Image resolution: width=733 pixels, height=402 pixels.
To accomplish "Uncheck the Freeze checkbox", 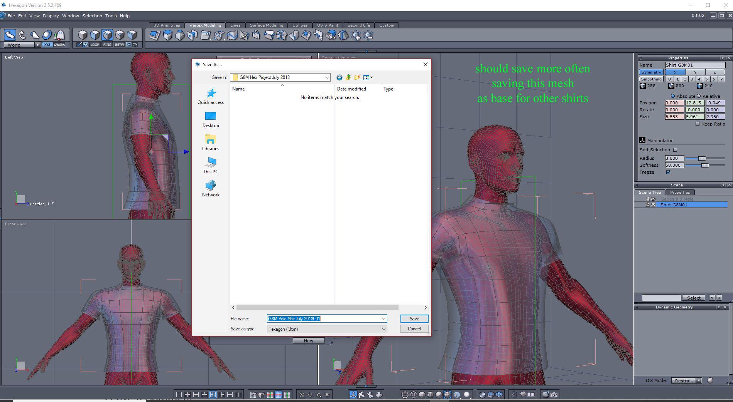I will pyautogui.click(x=668, y=172).
